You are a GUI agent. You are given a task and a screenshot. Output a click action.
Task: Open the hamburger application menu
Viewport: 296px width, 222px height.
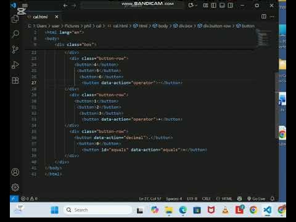click(25, 6)
